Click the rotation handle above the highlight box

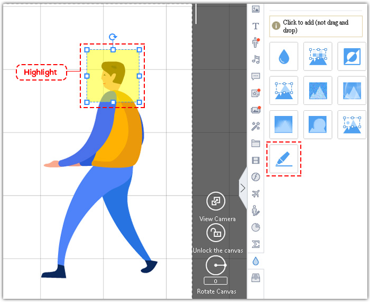(x=113, y=37)
